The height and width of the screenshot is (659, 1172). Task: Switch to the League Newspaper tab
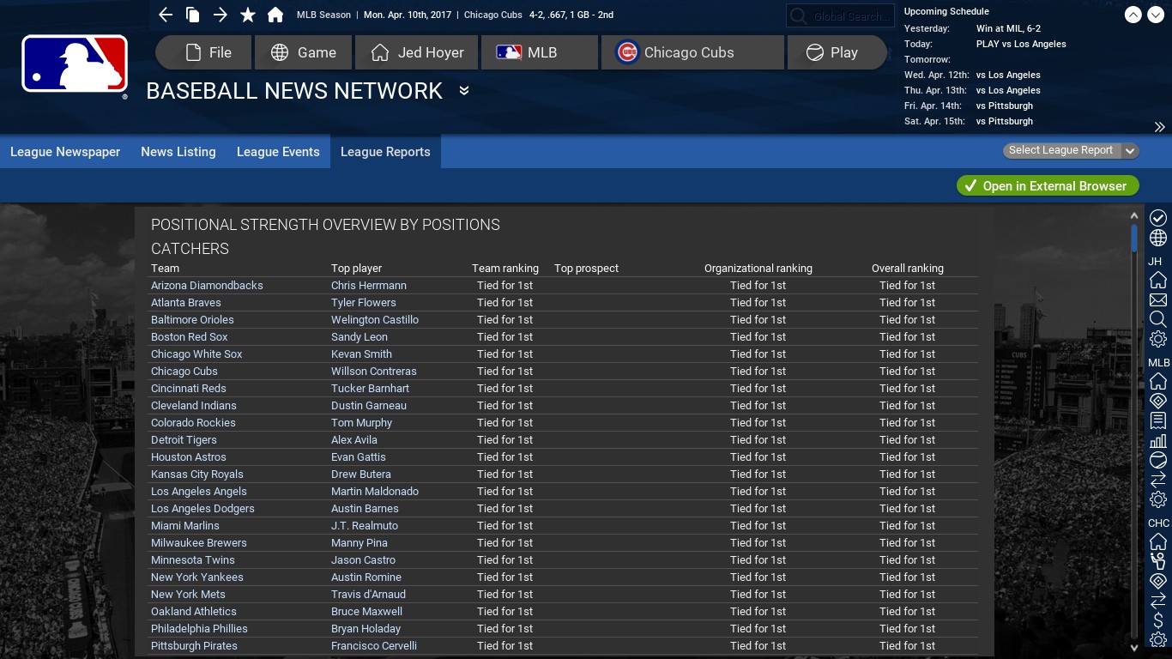click(65, 152)
